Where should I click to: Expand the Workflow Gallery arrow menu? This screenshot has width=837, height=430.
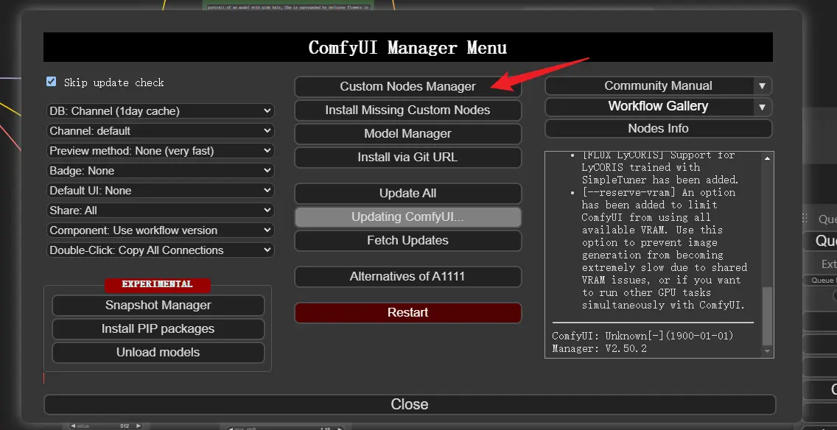(763, 107)
